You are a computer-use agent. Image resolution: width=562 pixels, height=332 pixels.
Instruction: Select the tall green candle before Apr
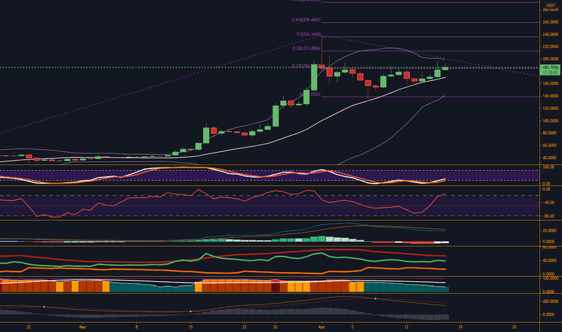pos(314,76)
